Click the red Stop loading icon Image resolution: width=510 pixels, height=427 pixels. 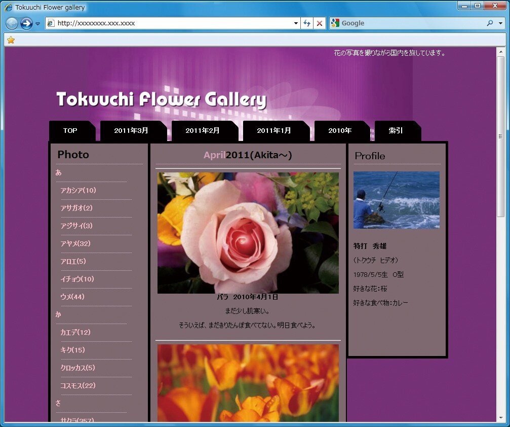pyautogui.click(x=320, y=23)
